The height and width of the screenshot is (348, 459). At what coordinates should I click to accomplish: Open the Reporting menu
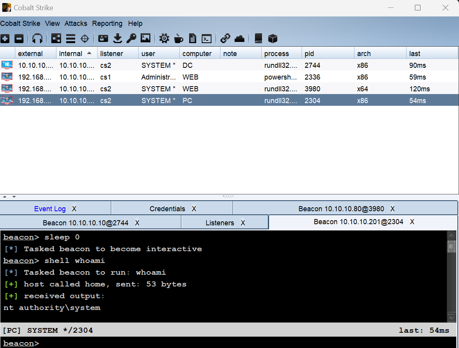[x=107, y=24]
